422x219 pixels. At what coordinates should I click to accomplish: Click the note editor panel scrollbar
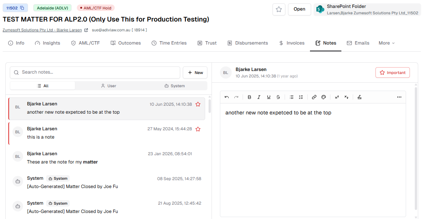pyautogui.click(x=416, y=148)
